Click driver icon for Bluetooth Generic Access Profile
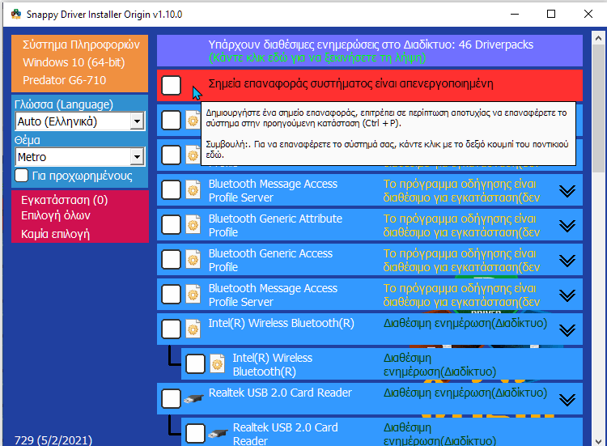This screenshot has height=446, width=607. click(193, 259)
